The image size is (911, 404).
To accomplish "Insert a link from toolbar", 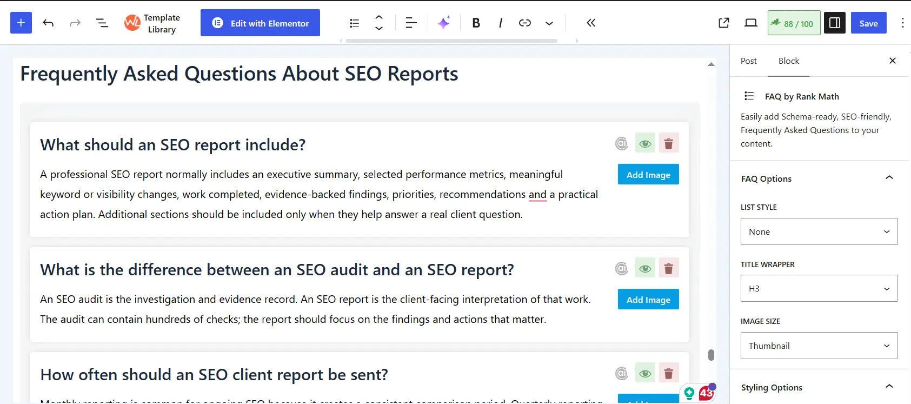I will [525, 23].
